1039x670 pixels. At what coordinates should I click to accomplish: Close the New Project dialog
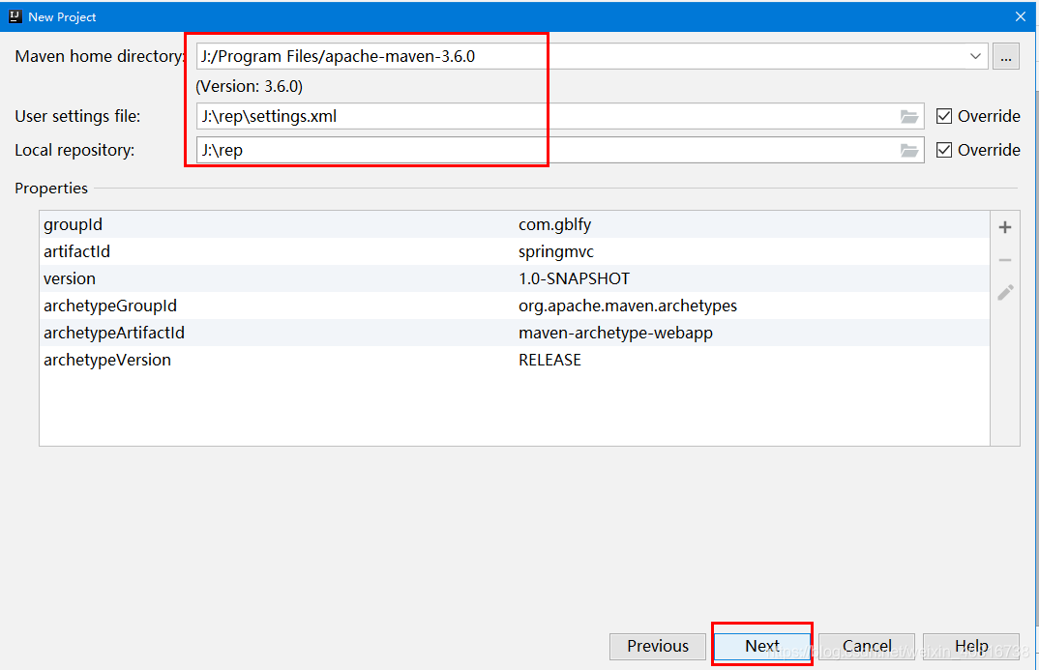[x=1021, y=16]
